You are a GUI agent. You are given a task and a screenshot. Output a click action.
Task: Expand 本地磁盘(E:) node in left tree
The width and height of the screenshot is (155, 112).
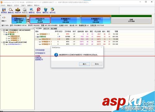pyautogui.click(x=7, y=40)
